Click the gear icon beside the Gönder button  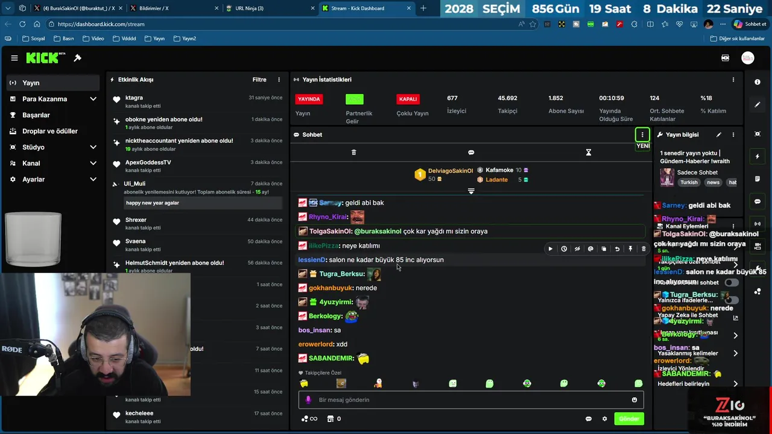[604, 419]
